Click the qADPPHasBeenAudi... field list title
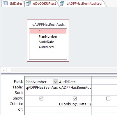The width and height of the screenshot is (117, 115). coord(49,25)
